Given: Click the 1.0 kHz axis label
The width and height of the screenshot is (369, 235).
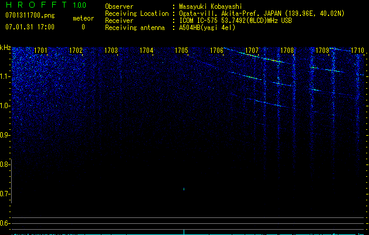Looking at the screenshot, I should (5, 106).
